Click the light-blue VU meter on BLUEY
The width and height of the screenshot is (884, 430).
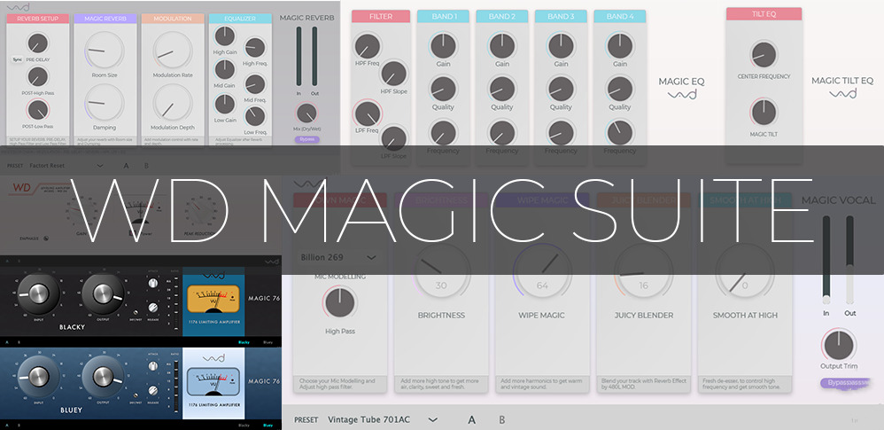click(213, 379)
